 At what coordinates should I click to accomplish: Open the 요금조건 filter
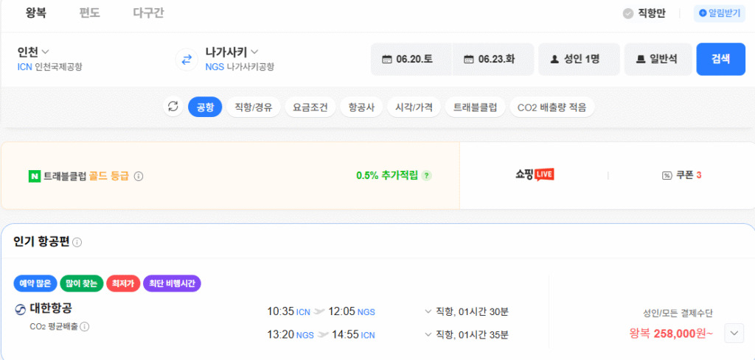310,107
